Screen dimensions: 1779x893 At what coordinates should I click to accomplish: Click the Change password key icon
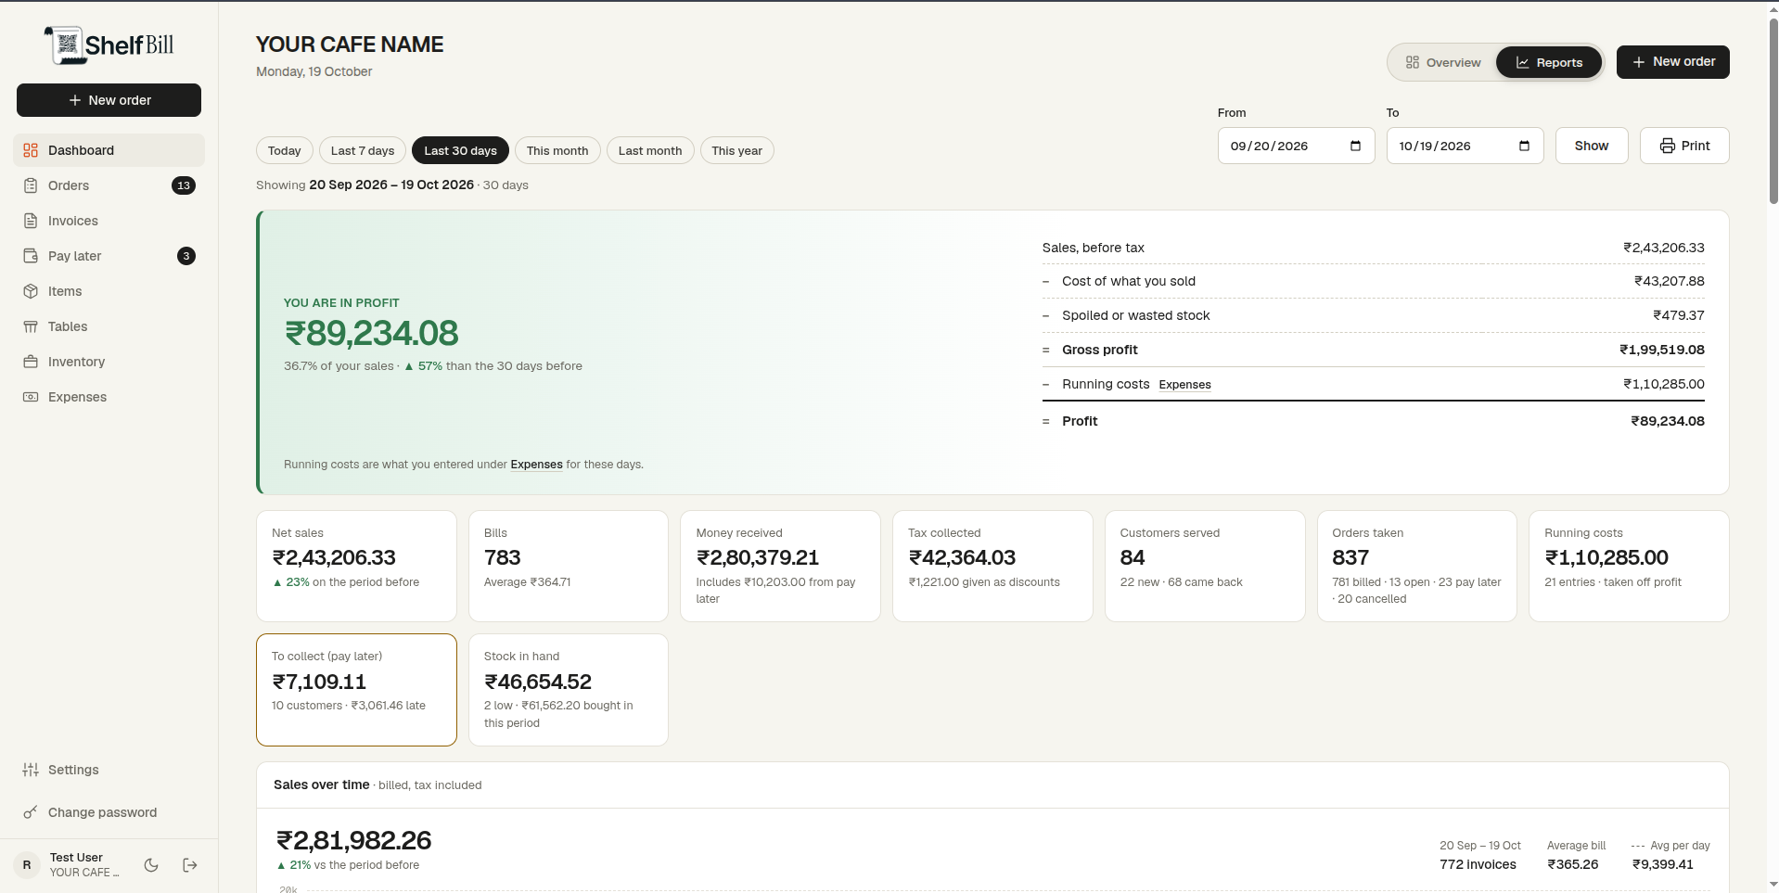click(31, 812)
